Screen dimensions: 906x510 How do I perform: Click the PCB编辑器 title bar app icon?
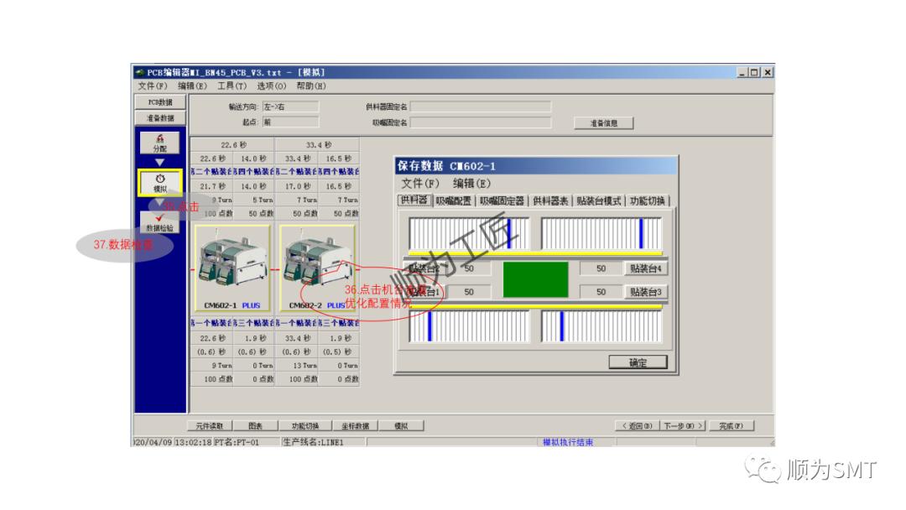click(x=140, y=72)
